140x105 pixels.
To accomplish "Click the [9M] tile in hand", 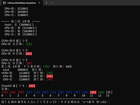I will (x=20, y=92).
